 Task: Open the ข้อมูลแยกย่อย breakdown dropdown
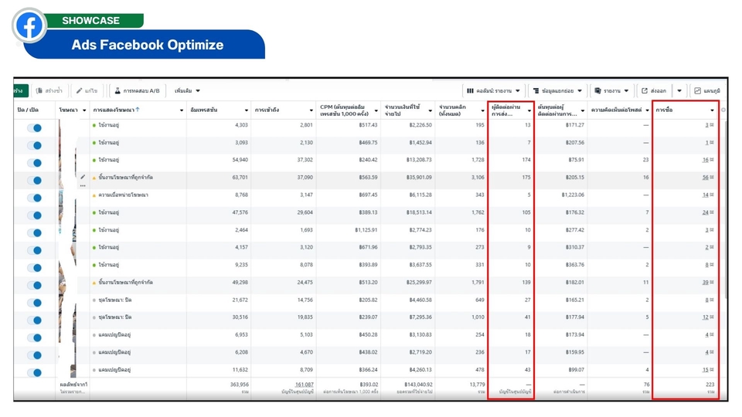[x=557, y=91]
